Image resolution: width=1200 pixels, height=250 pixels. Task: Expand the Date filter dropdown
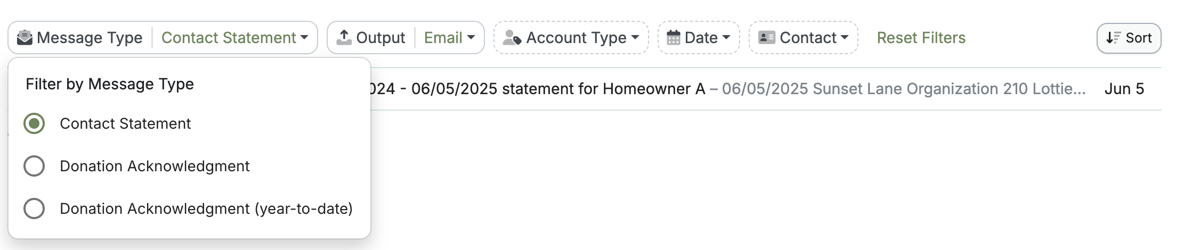click(x=699, y=38)
